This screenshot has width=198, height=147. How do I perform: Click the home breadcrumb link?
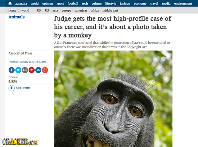[x=12, y=10]
